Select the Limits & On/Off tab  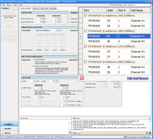[x=26, y=9]
